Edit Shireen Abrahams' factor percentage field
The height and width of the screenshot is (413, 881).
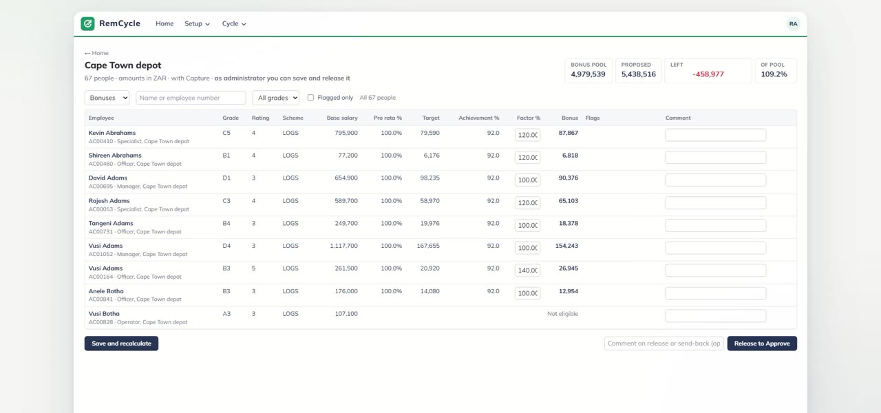pos(528,158)
